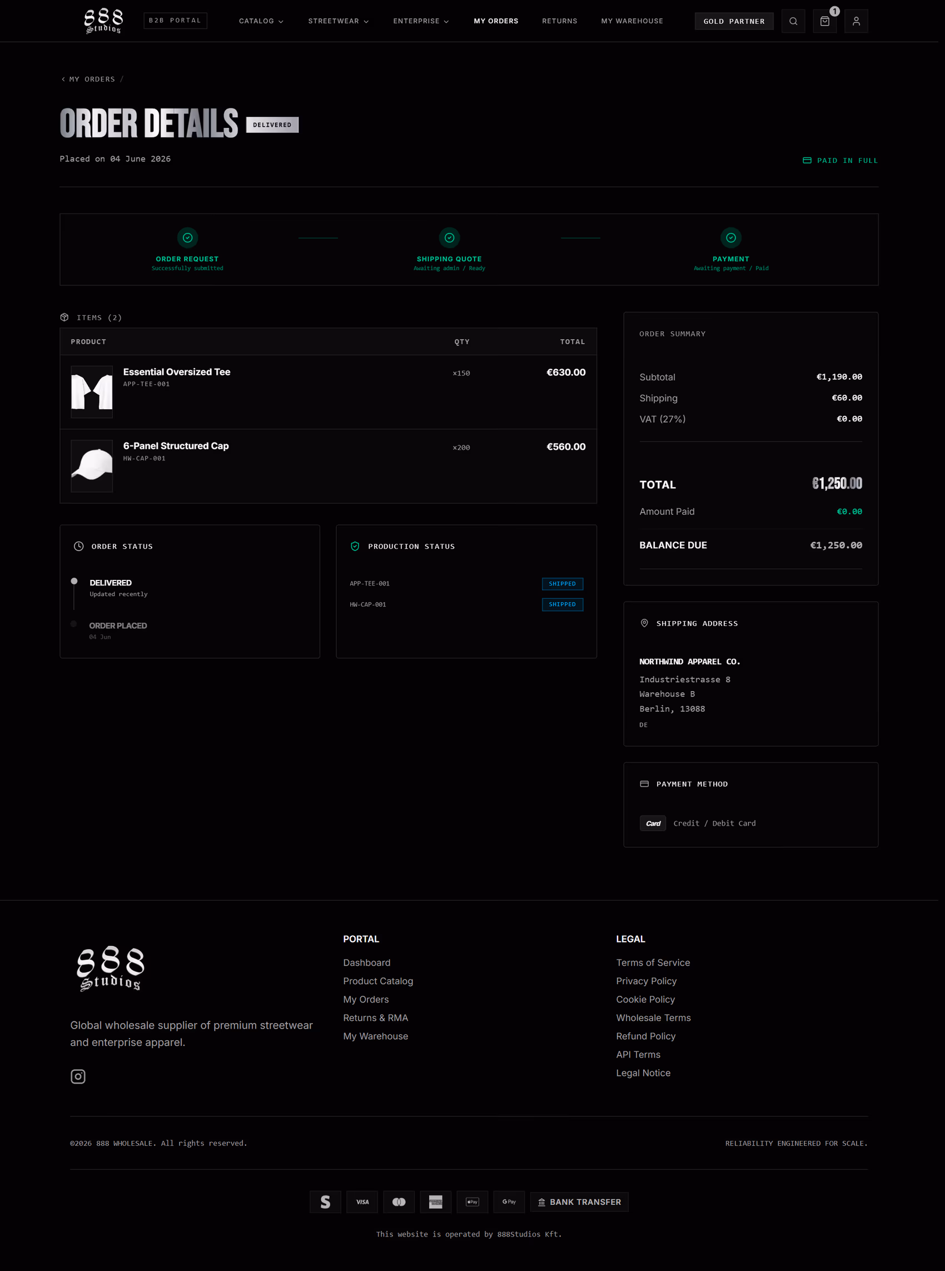Viewport: 945px width, 1271px height.
Task: Click the Google Pay logo
Action: tap(509, 1202)
